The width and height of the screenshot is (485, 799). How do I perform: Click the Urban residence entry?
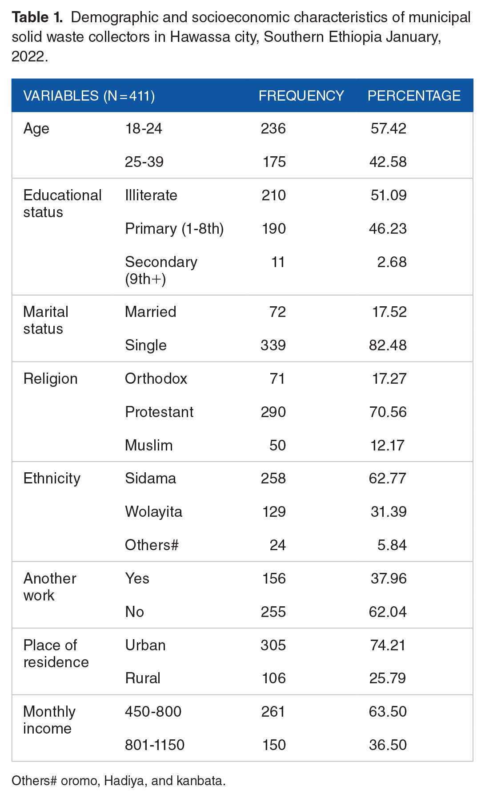coord(145,645)
